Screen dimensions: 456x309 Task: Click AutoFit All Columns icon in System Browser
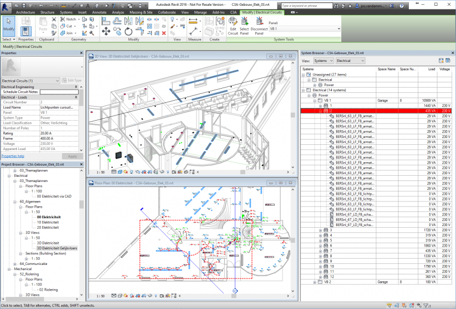(441, 60)
